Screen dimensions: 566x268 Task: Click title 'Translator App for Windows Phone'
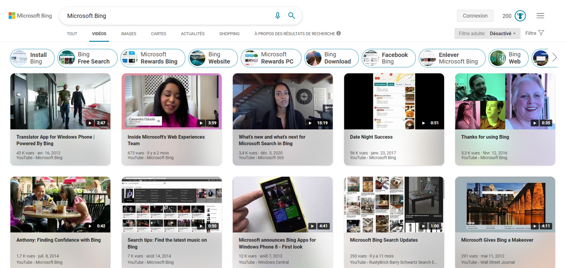[x=56, y=140]
